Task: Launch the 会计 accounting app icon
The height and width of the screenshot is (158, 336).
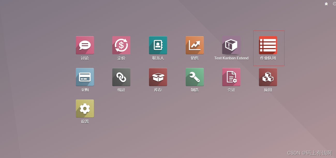Action: [231, 77]
